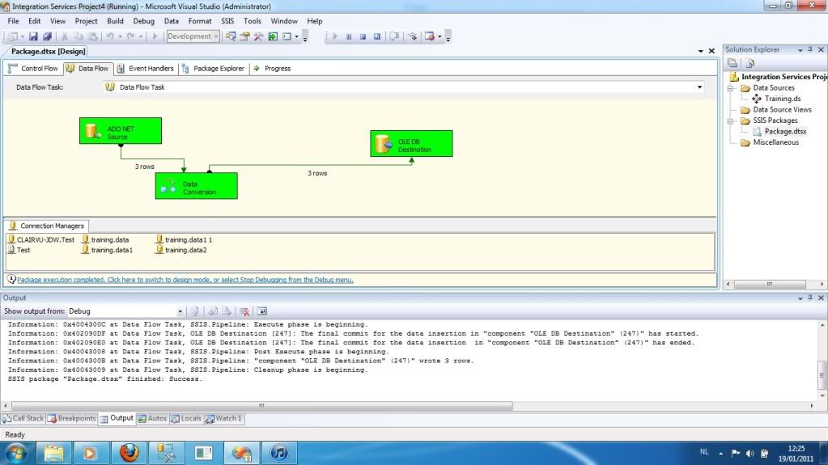Open the Redo history dropdown arrow
Screen dimensions: 828x465
141,36
